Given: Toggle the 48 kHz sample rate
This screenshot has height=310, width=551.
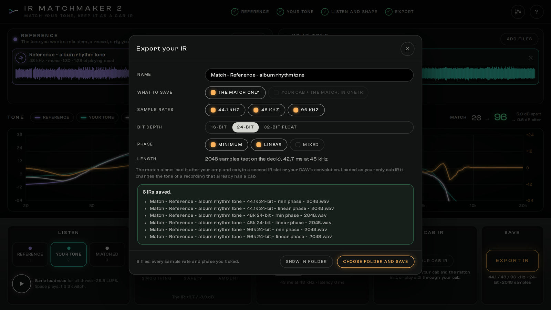Looking at the screenshot, I should (267, 110).
